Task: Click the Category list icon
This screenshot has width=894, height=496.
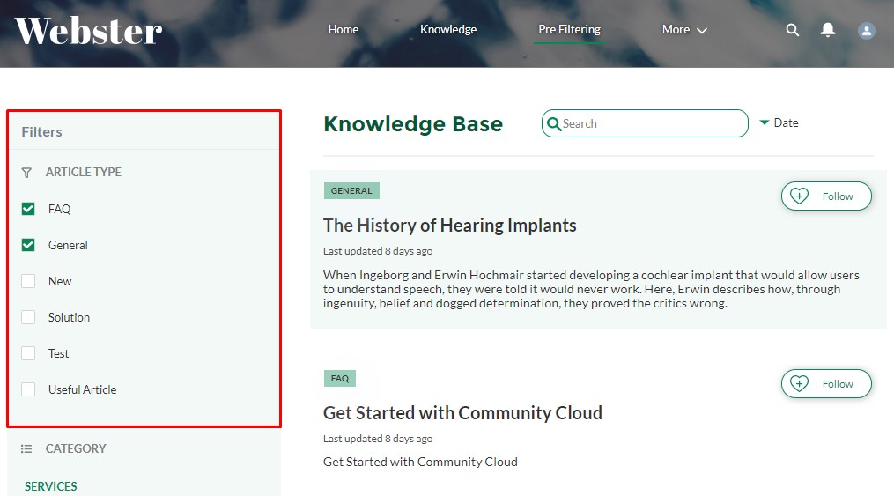Action: (x=26, y=448)
